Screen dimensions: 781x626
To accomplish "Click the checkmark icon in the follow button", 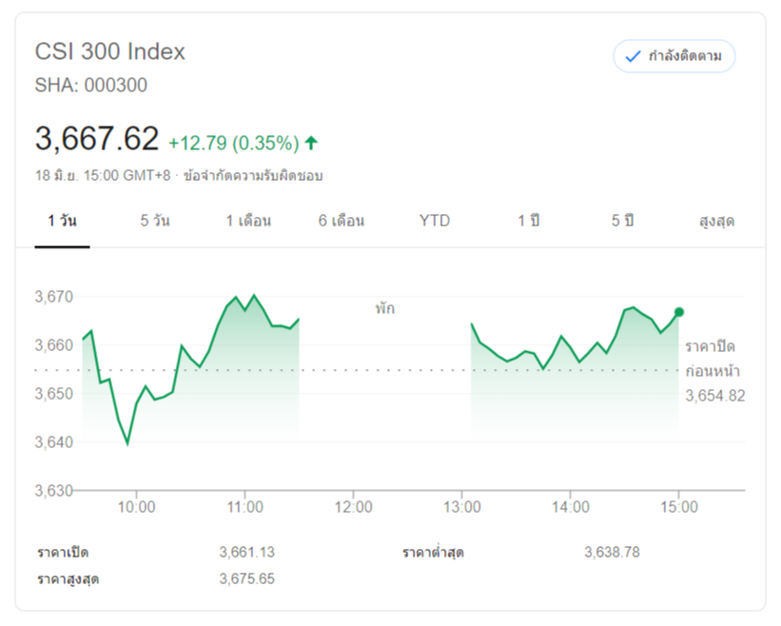I will (633, 57).
